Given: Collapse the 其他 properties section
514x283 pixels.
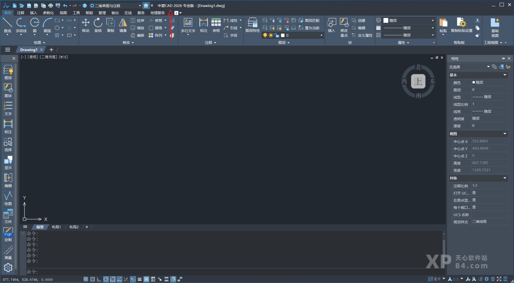Looking at the screenshot, I should (x=505, y=178).
